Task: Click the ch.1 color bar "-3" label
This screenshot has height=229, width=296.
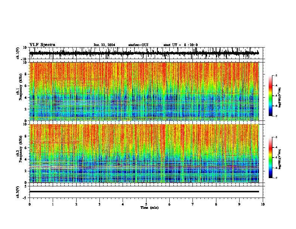Action: pos(275,76)
